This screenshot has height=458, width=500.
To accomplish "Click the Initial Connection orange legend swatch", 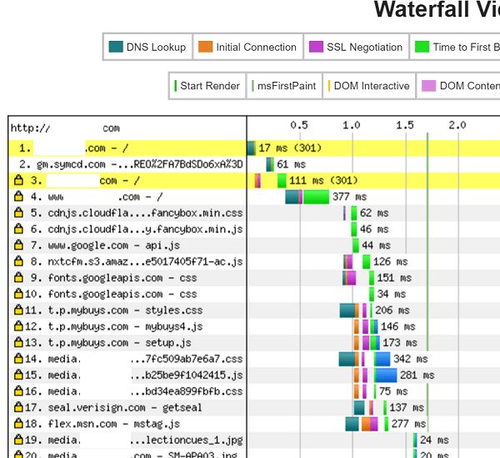I will [205, 47].
